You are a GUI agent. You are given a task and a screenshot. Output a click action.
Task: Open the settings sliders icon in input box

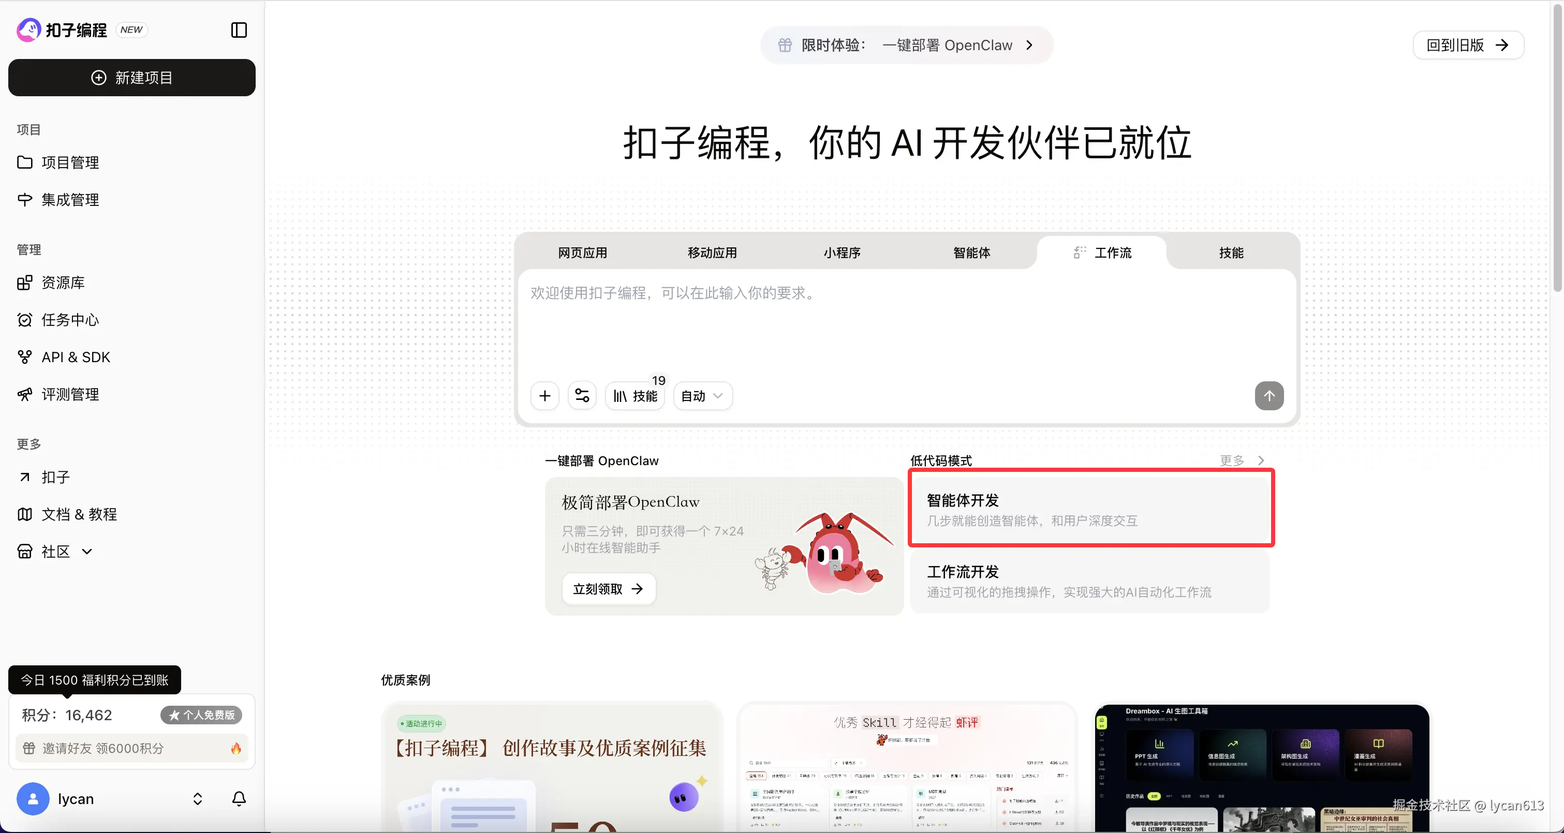(582, 396)
